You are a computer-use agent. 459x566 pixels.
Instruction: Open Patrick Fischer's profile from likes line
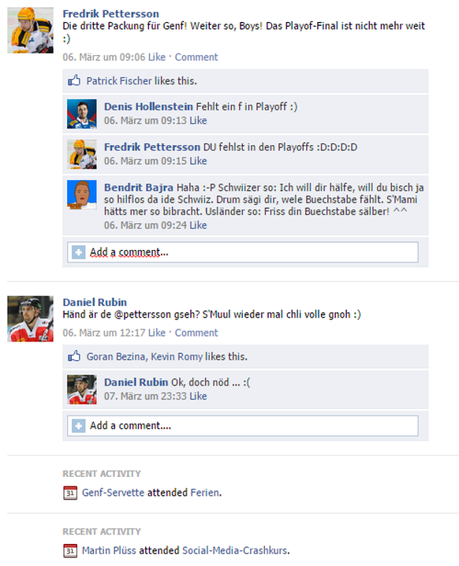(x=119, y=81)
